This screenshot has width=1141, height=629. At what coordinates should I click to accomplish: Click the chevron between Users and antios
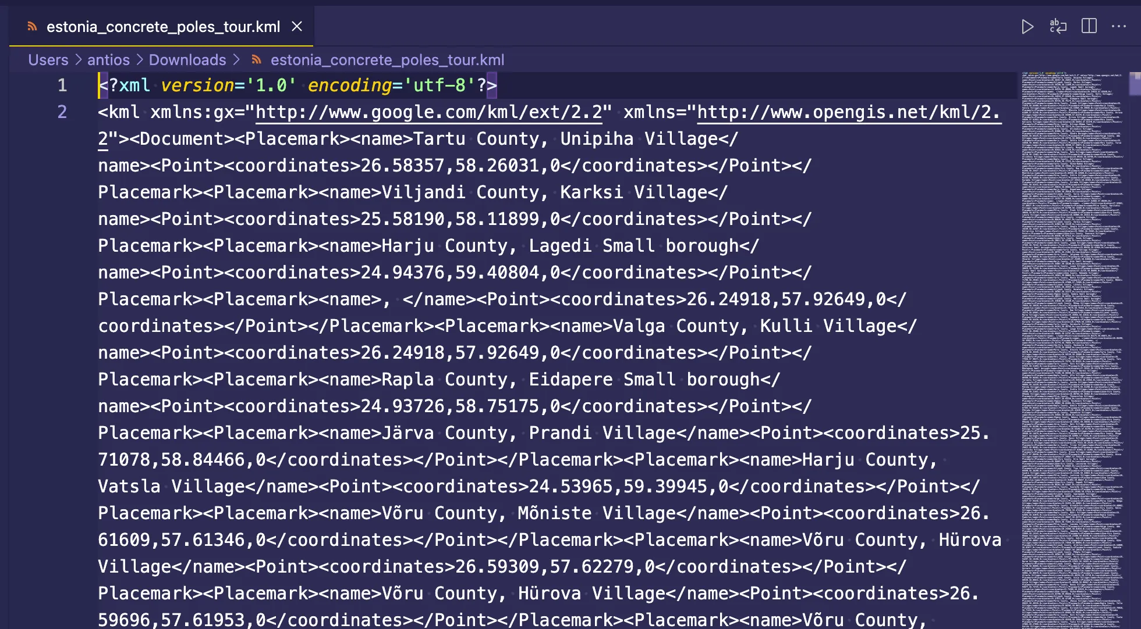pyautogui.click(x=78, y=60)
